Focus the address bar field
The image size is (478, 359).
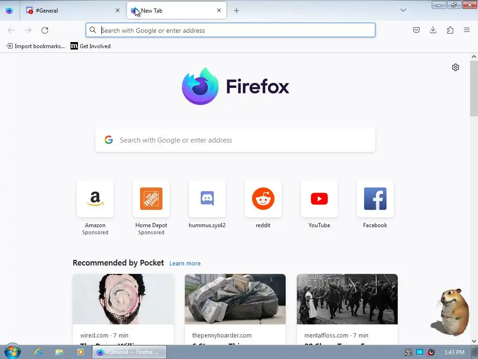click(231, 30)
